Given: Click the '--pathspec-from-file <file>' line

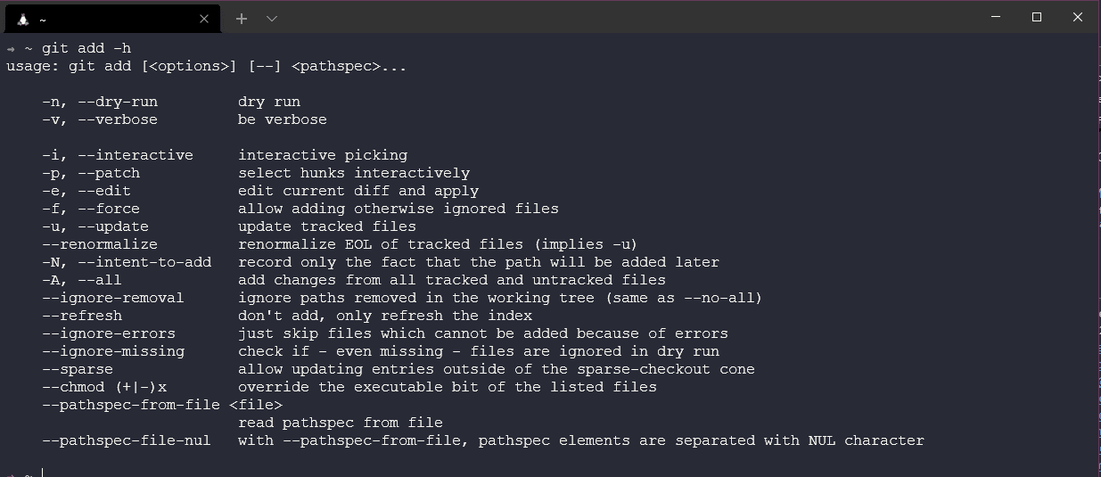Looking at the screenshot, I should coord(162,405).
